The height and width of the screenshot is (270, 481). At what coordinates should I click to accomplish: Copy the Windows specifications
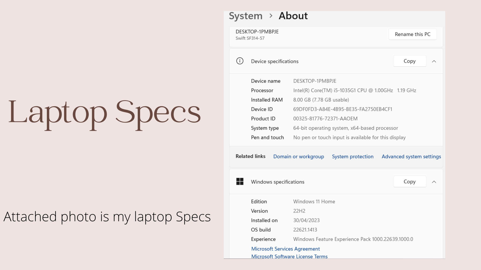[409, 181]
